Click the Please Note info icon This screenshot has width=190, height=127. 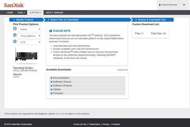pyautogui.click(x=51, y=31)
